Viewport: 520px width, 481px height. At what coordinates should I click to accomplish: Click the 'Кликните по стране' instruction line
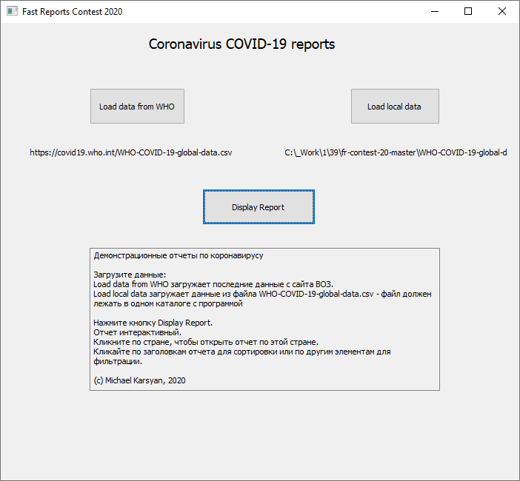point(205,342)
